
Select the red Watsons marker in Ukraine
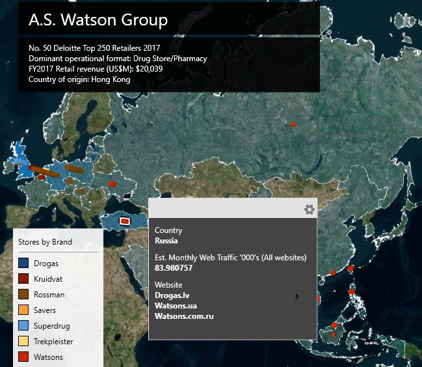112,184
